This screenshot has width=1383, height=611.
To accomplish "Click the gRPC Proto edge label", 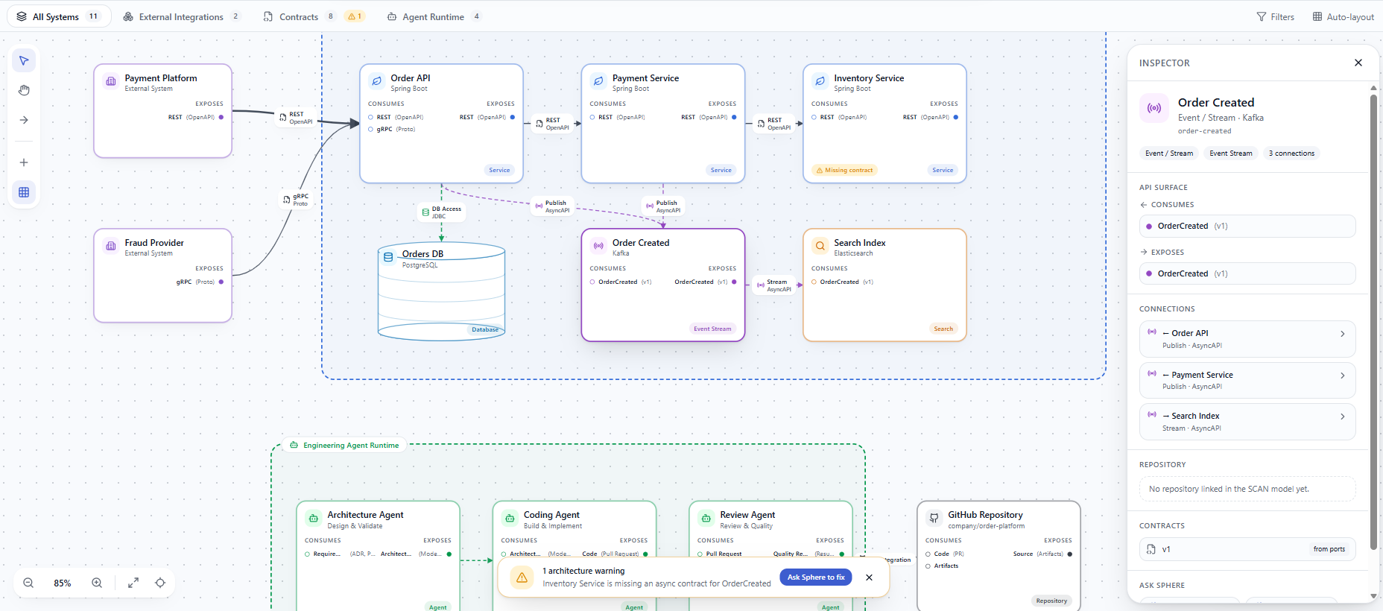I will (x=296, y=200).
